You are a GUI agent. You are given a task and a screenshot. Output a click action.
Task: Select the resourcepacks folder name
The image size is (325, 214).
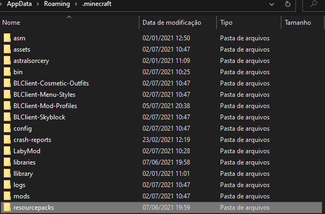coord(33,208)
